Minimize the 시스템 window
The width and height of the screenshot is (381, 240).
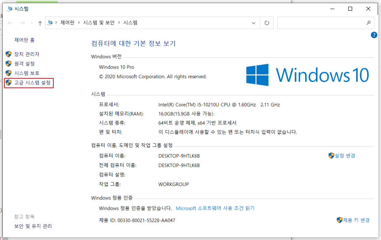(x=332, y=9)
